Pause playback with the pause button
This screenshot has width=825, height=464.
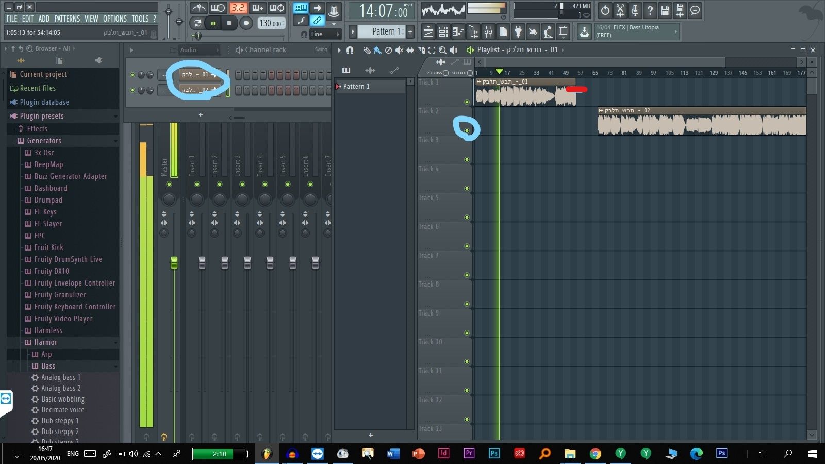[x=213, y=23]
